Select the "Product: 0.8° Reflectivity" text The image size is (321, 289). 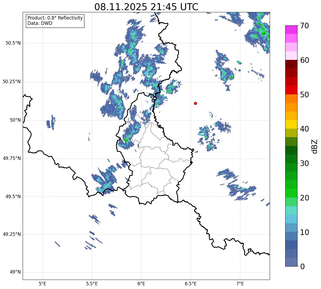55,18
